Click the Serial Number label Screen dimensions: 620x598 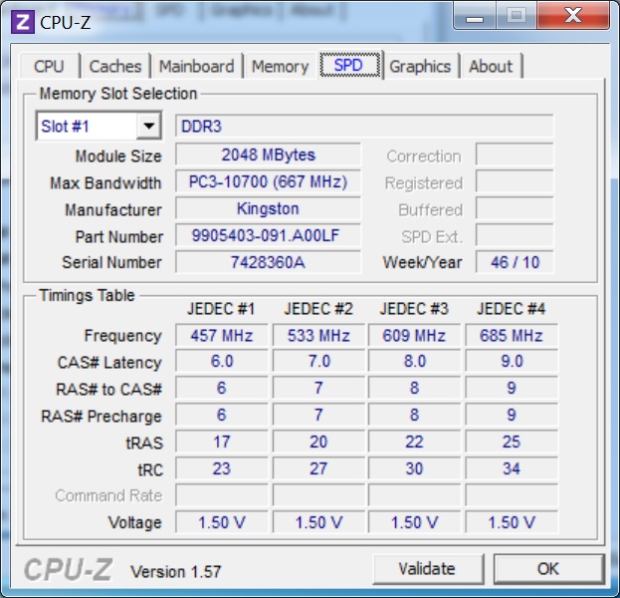[111, 262]
